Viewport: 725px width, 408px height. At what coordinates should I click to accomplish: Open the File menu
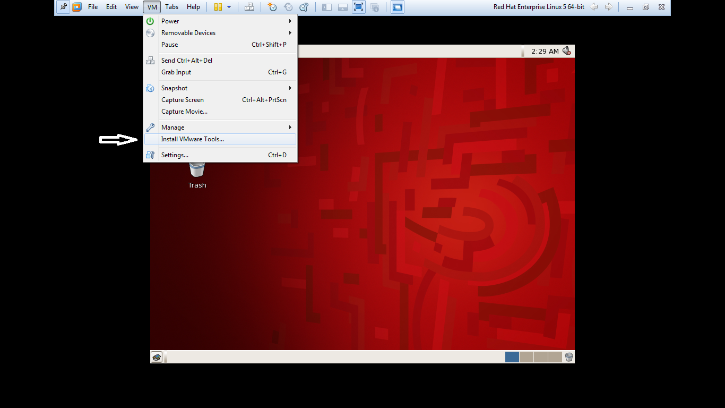pos(93,7)
